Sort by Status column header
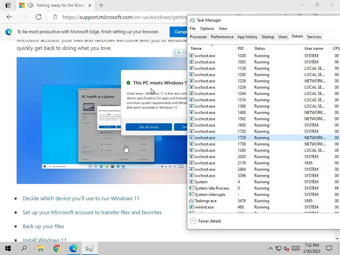This screenshot has width=340, height=255. tap(277, 48)
